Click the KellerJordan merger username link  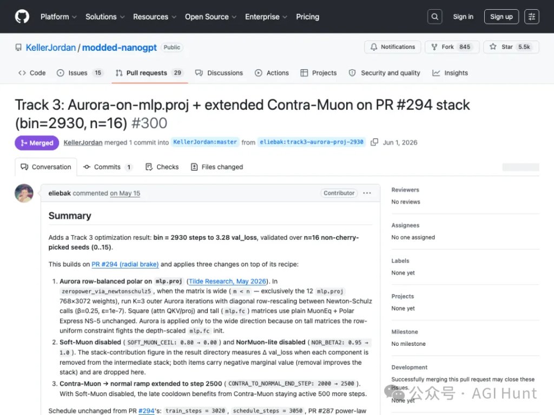point(83,142)
